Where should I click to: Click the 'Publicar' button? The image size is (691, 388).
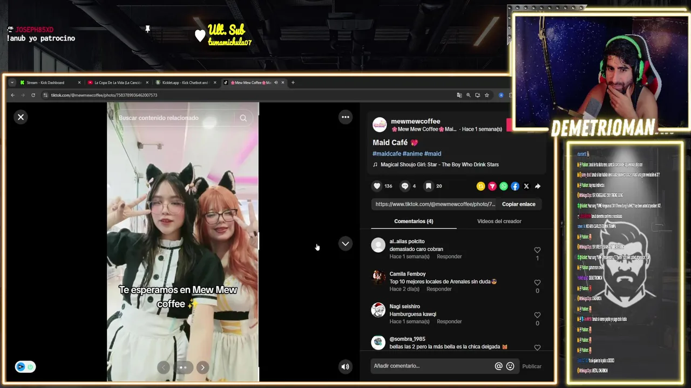click(x=532, y=366)
